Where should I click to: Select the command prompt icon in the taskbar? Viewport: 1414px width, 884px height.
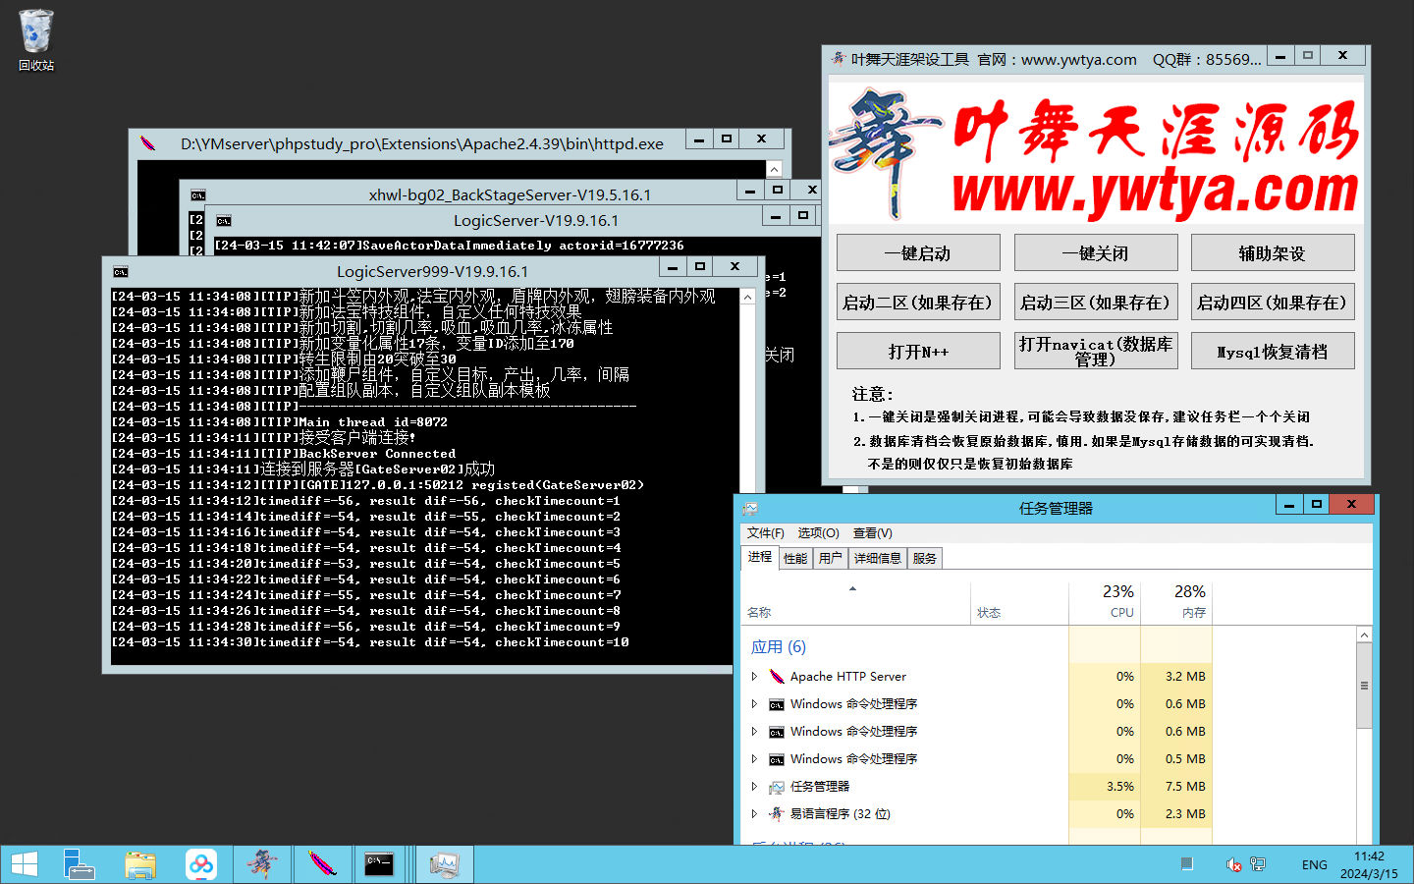tap(381, 864)
